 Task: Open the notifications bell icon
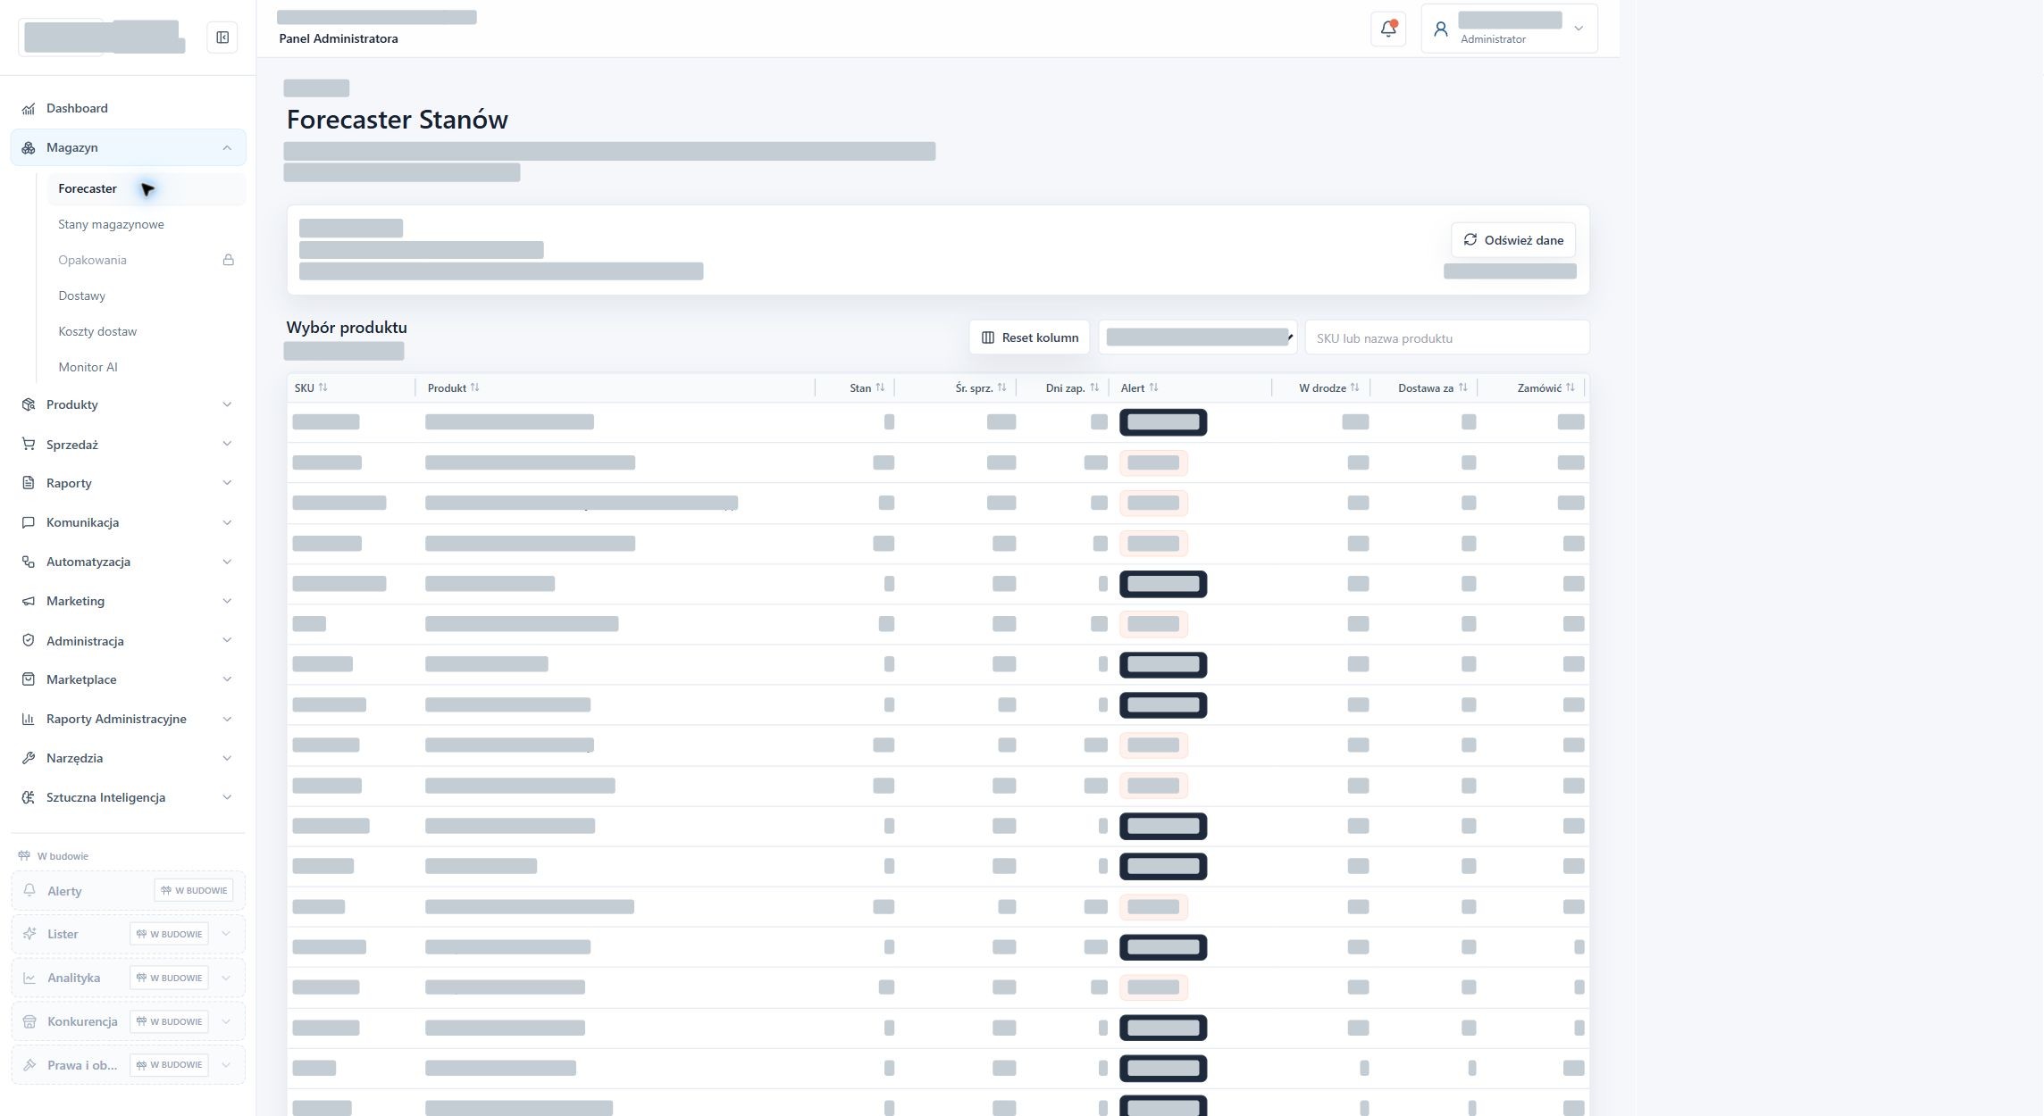click(x=1388, y=29)
